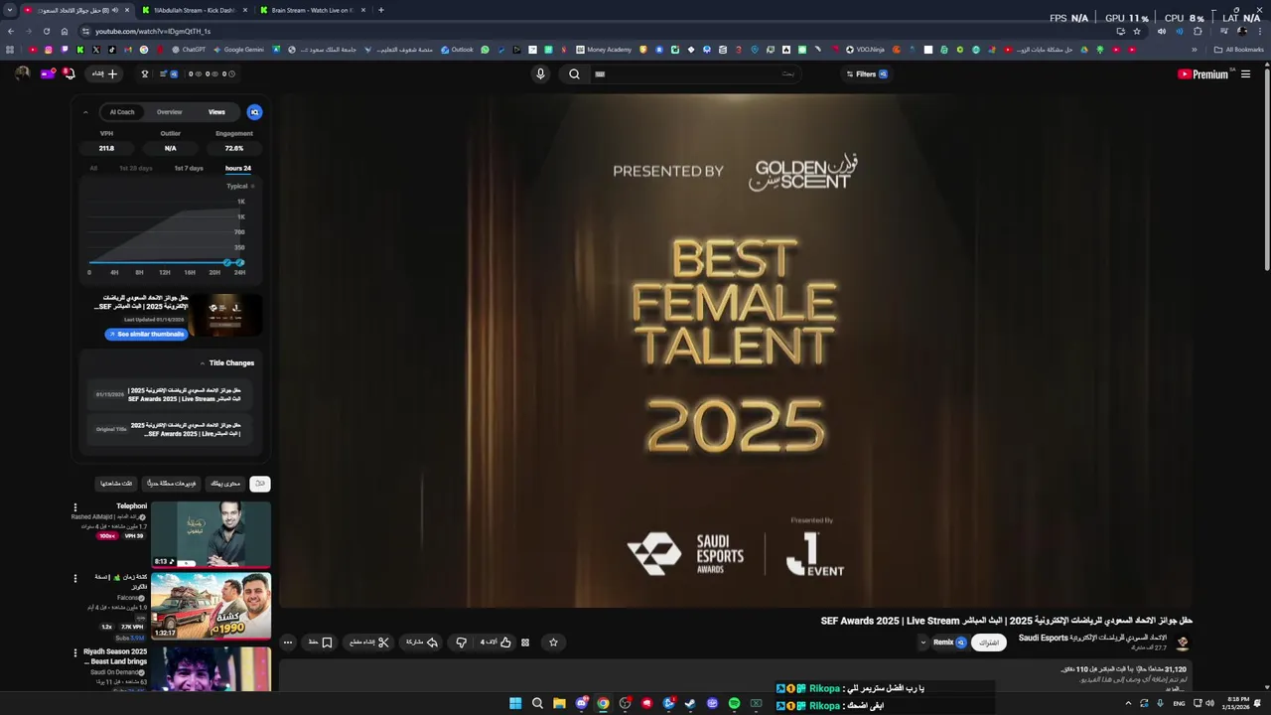Open the ChatGPT bookmark
The width and height of the screenshot is (1271, 715).
pos(189,50)
